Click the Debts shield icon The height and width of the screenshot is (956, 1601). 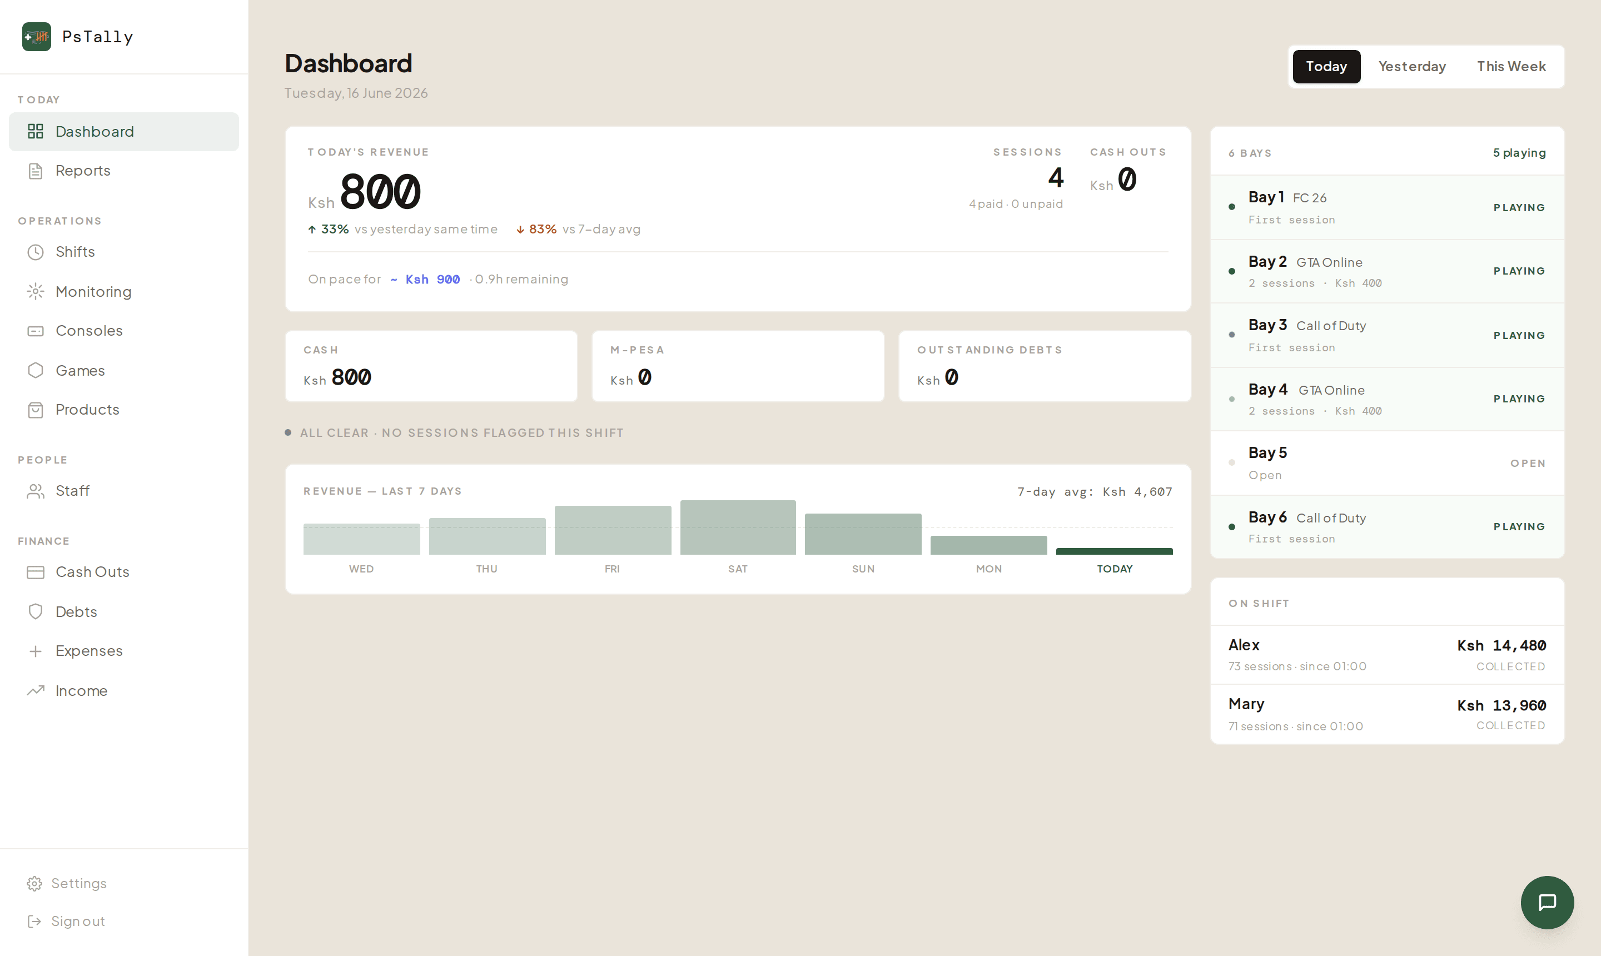pyautogui.click(x=36, y=611)
